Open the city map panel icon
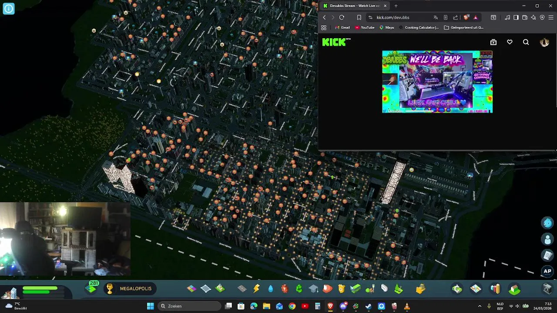Screen dimensions: 557x313 (476, 289)
